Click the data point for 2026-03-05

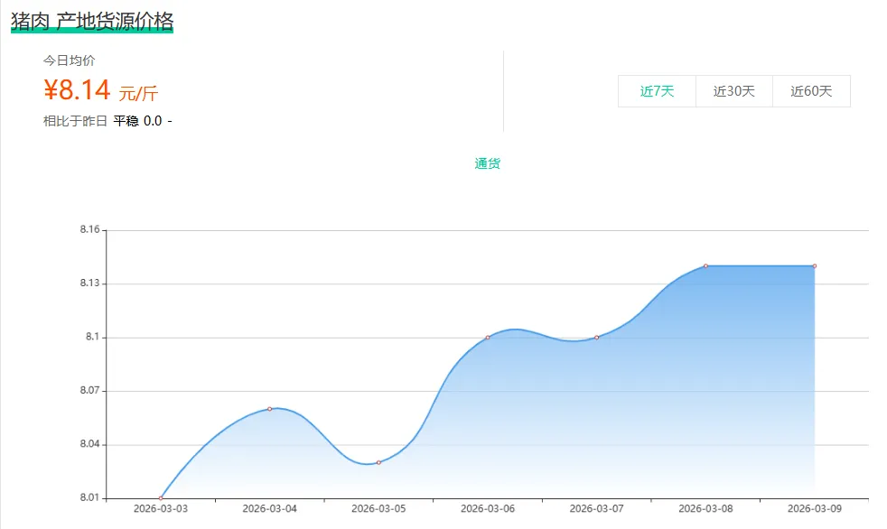click(x=379, y=462)
